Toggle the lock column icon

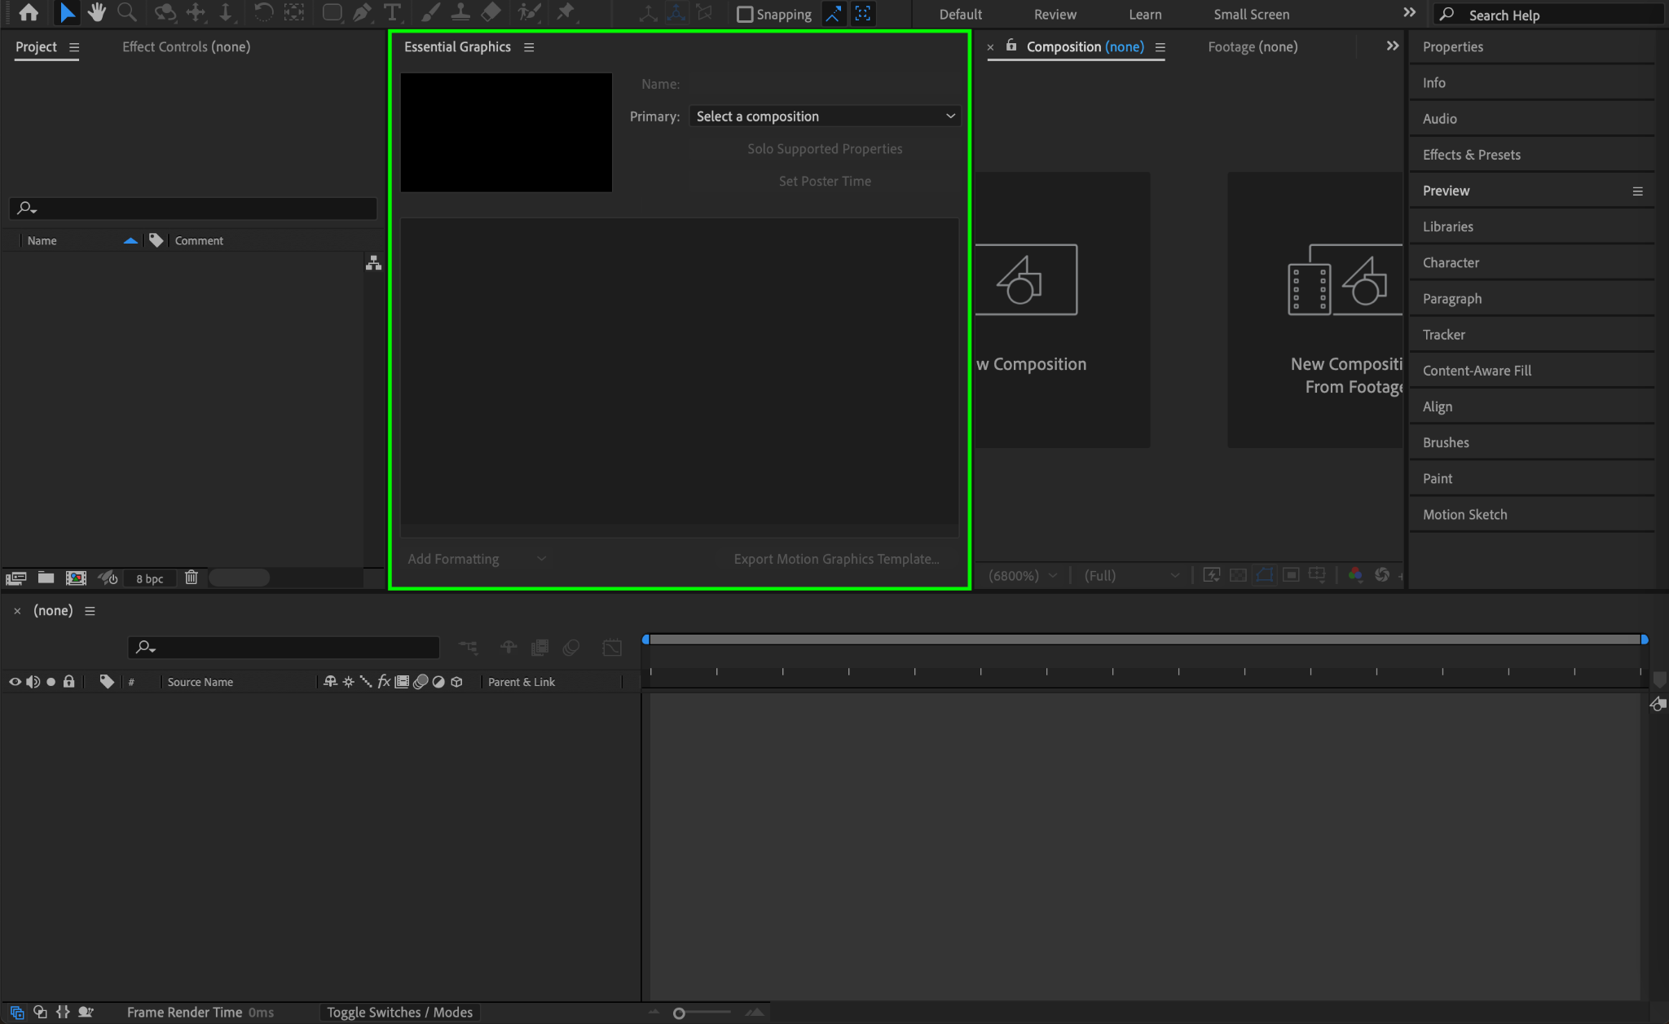68,682
